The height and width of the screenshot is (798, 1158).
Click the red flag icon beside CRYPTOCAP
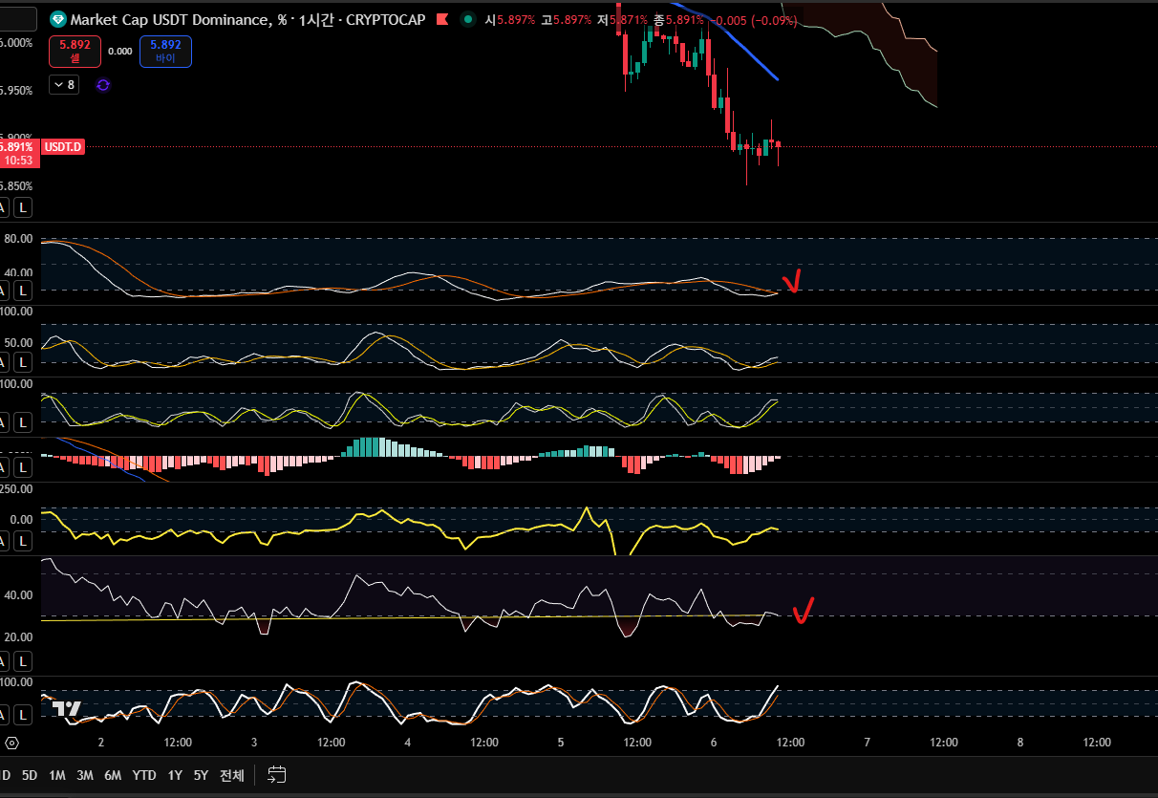click(x=442, y=19)
